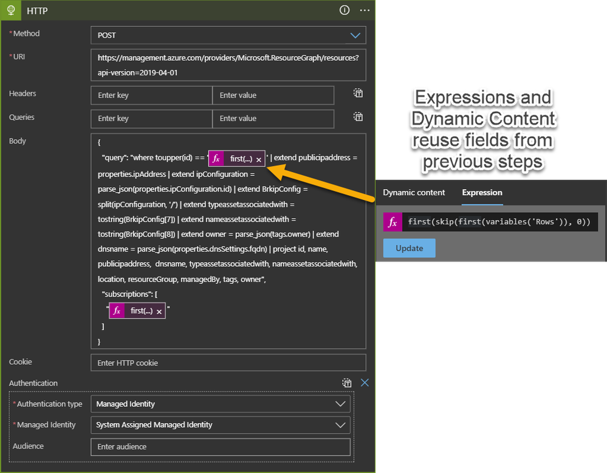Click the HTTP title text

[x=37, y=11]
